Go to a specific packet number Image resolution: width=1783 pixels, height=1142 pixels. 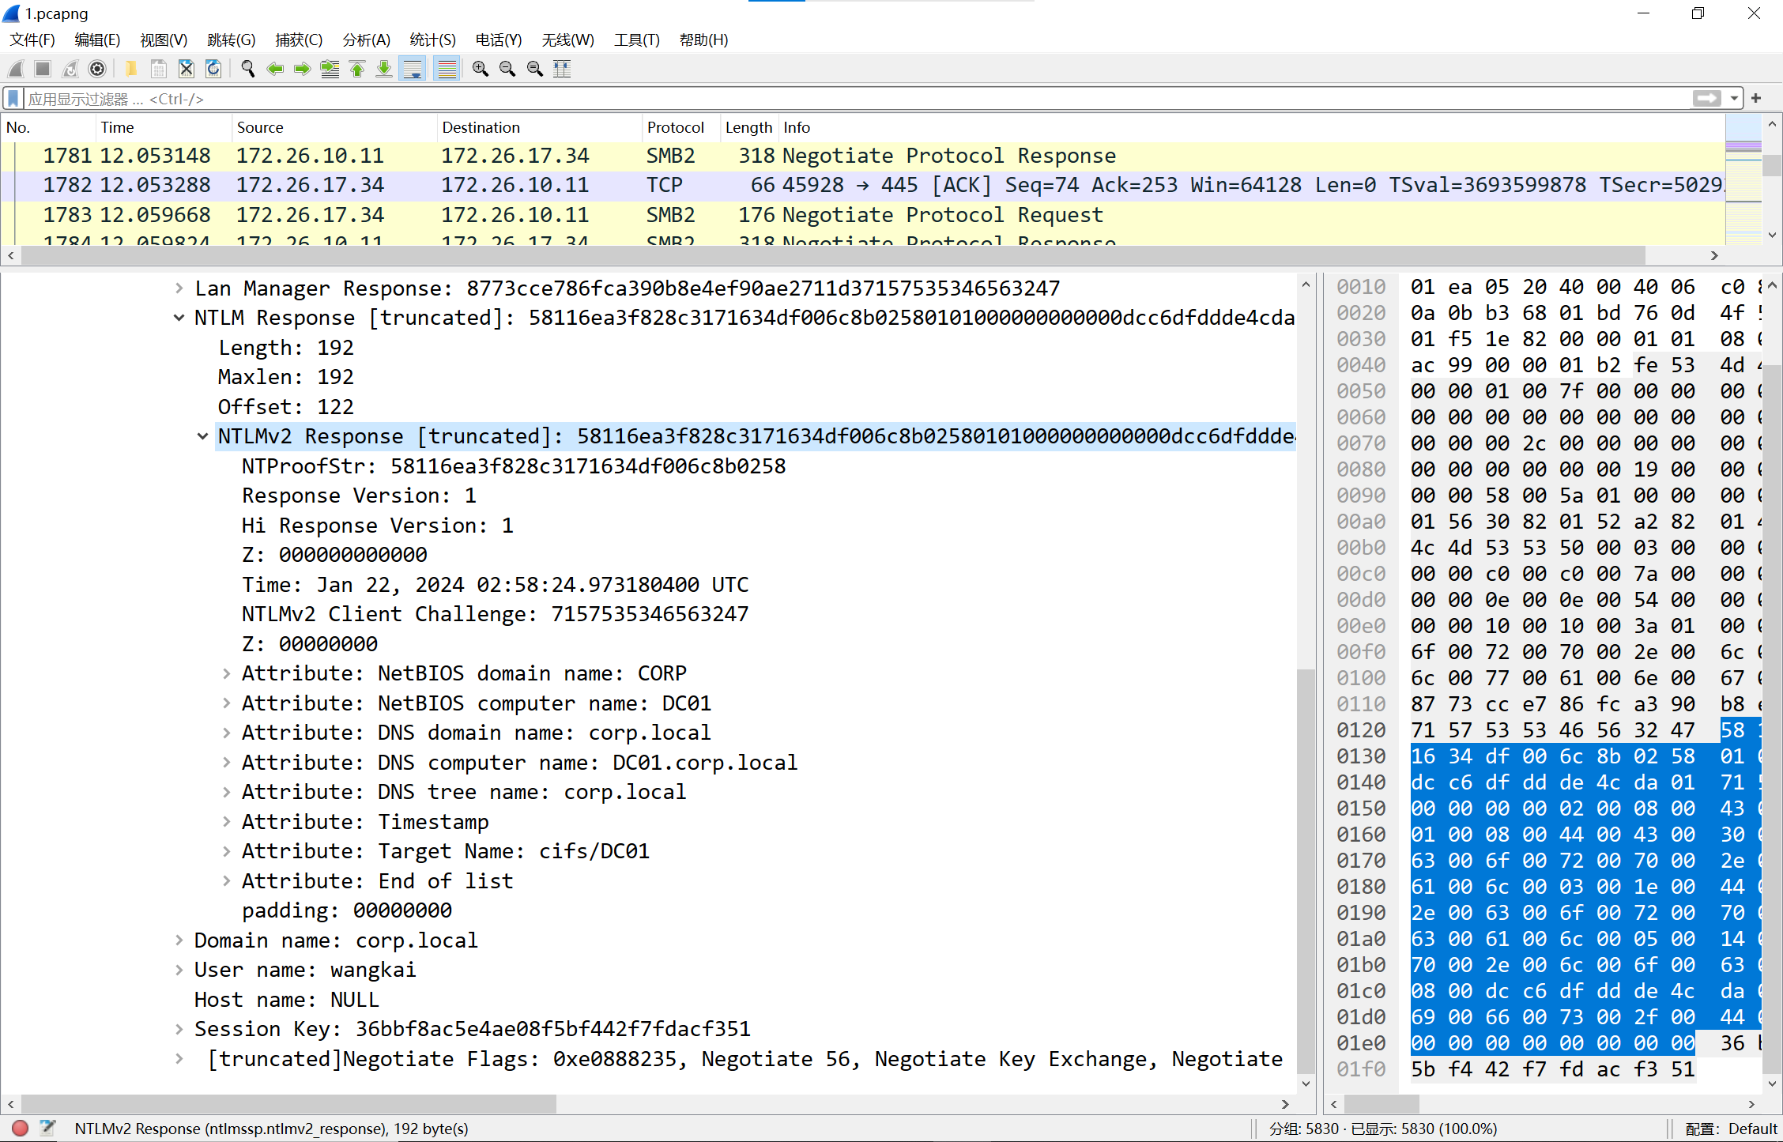pyautogui.click(x=330, y=69)
